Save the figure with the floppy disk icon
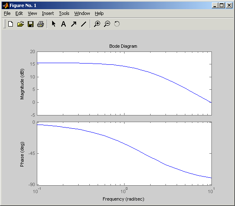The width and height of the screenshot is (235, 206). click(31, 24)
